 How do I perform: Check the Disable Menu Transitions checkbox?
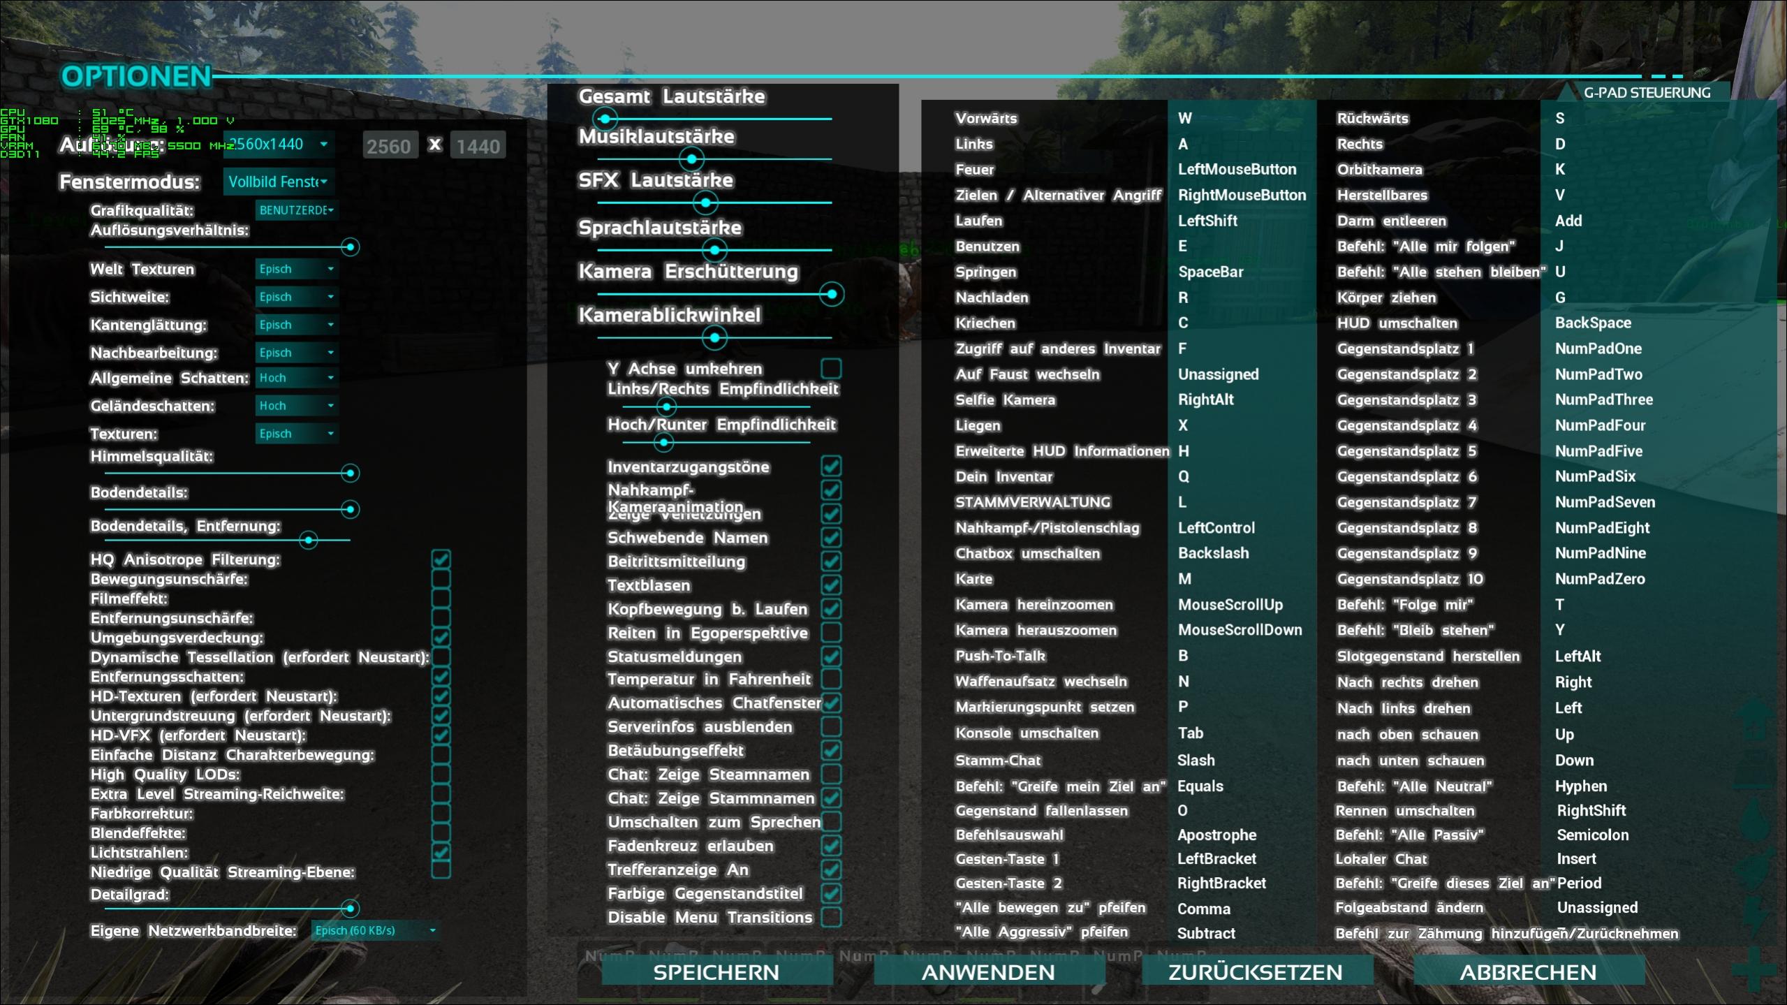[x=831, y=917]
